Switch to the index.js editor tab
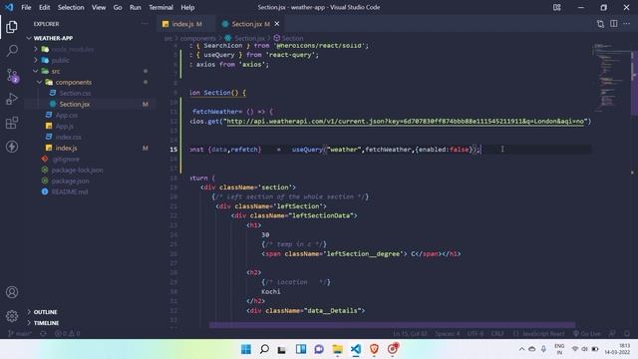Screen dimensions: 638x359 coord(186,24)
